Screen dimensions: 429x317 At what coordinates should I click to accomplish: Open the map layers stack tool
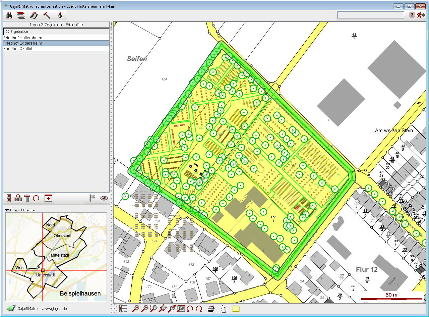(x=21, y=15)
